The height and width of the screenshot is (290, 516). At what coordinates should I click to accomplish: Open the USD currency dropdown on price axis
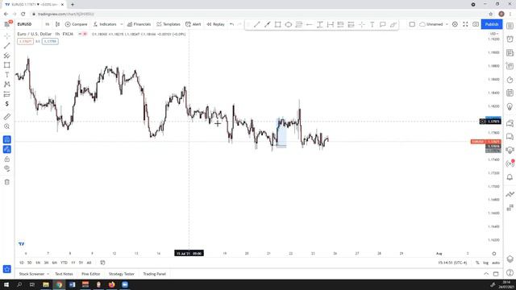tap(494, 34)
